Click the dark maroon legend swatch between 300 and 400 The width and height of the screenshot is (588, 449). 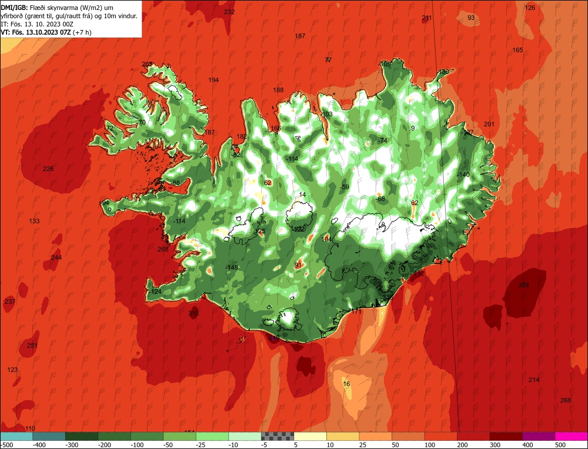pos(506,436)
